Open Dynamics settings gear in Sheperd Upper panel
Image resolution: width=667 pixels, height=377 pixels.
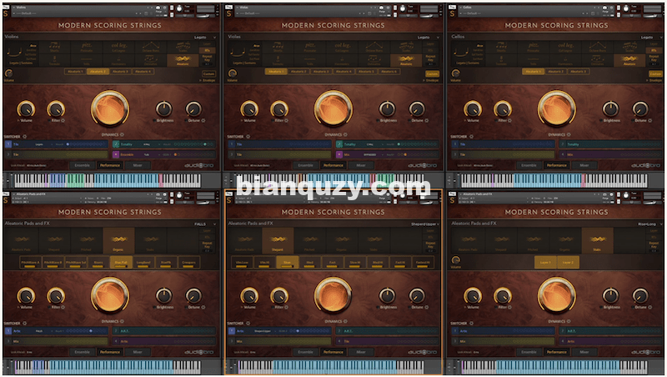coord(345,321)
